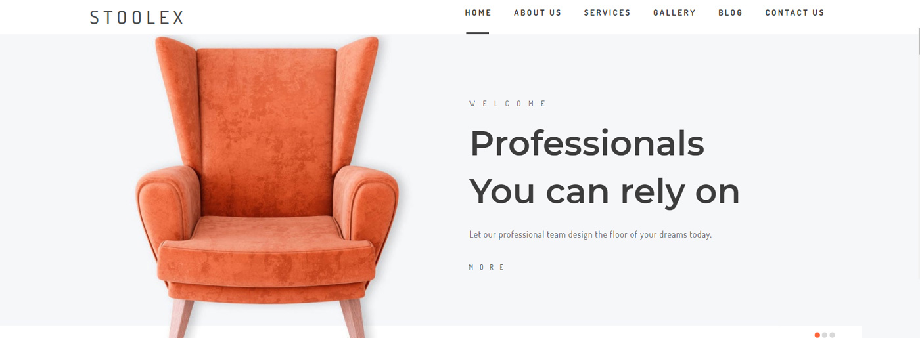Click the 'You can rely on' line

coord(605,192)
